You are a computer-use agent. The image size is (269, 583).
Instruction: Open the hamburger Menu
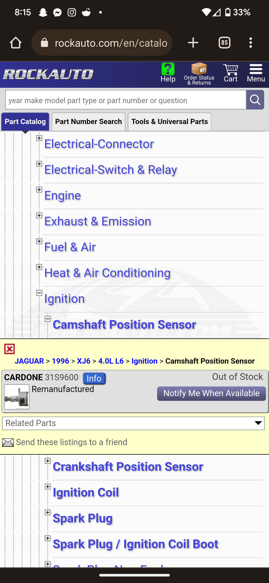(256, 73)
